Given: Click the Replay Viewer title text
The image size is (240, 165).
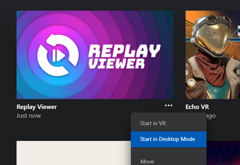Looking at the screenshot, I should [x=37, y=107].
